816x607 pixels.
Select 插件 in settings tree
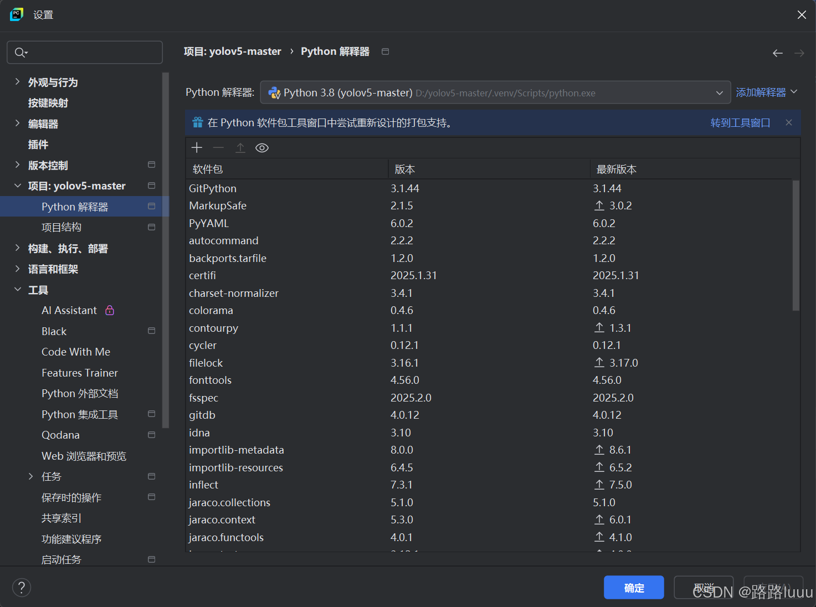click(x=38, y=145)
